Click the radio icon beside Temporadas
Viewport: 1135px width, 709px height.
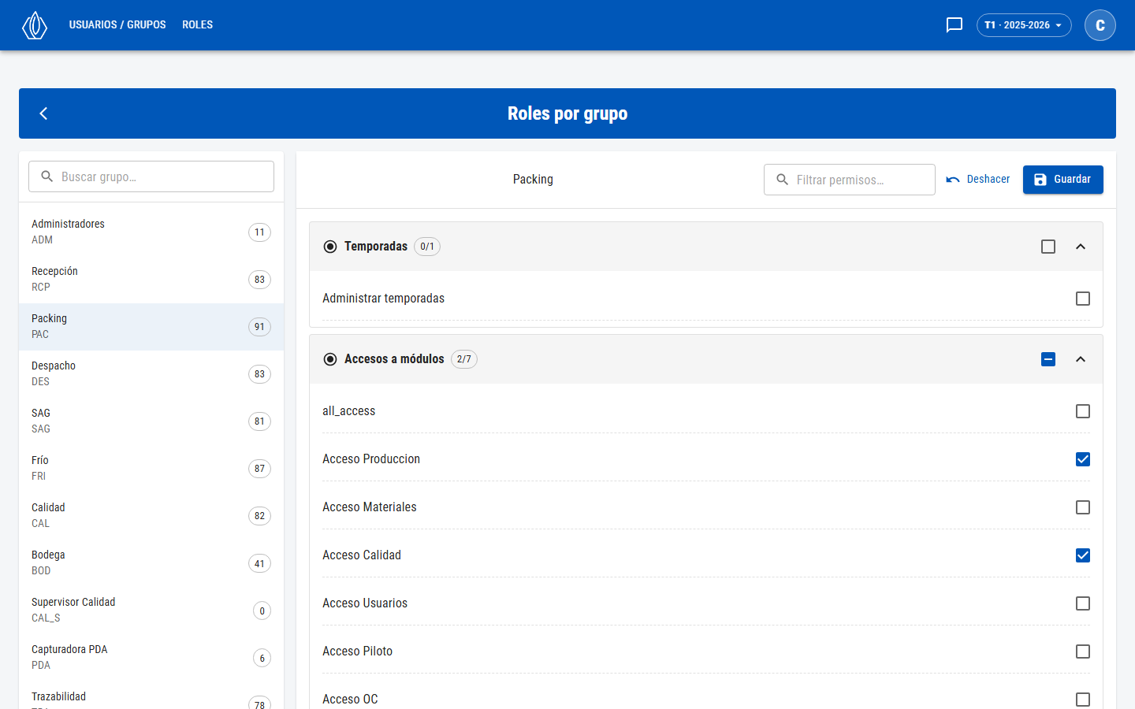tap(330, 247)
